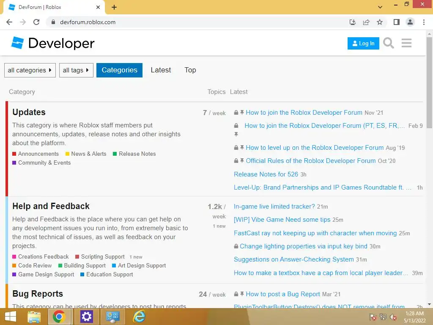Screen dimensions: 433x325
Task: Open 'Level-Up: Brand Partnerships' topic
Action: point(323,187)
